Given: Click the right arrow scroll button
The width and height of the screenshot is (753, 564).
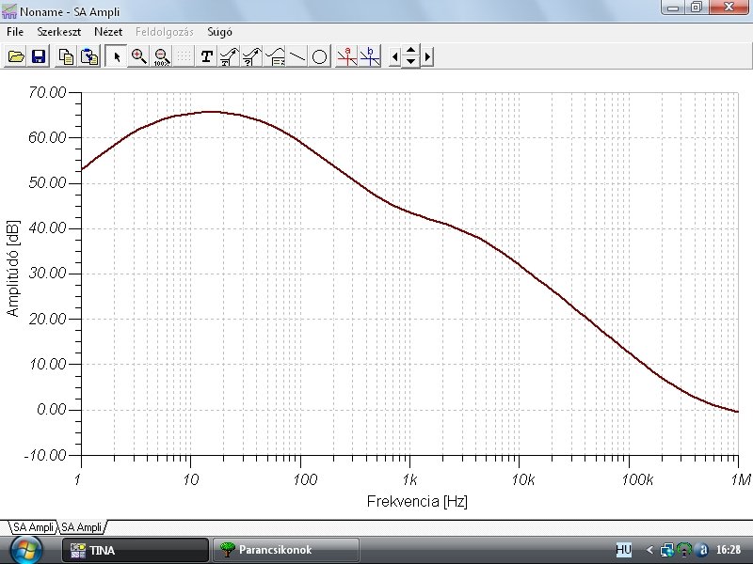Looking at the screenshot, I should [427, 57].
